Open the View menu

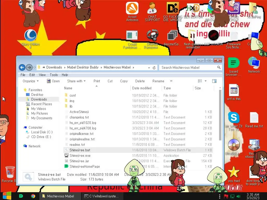(42, 75)
